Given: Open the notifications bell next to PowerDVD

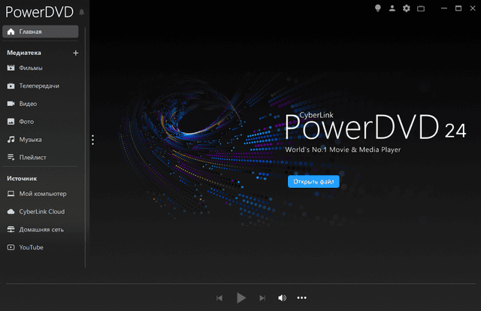Looking at the screenshot, I should (x=81, y=13).
